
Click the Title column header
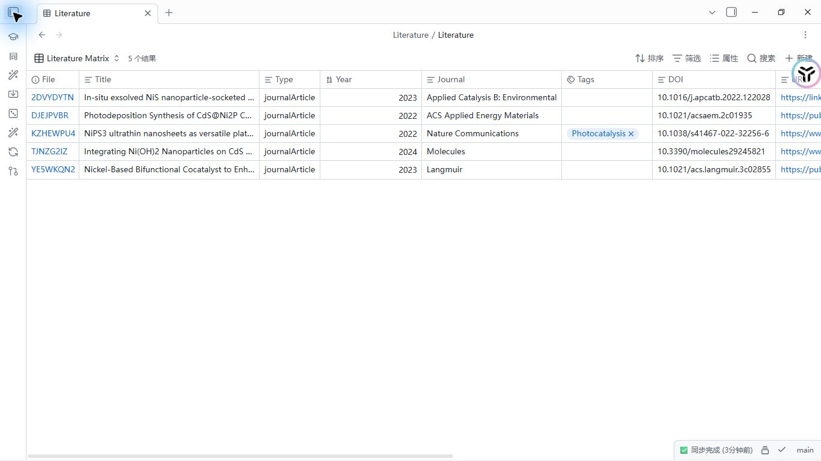(169, 79)
